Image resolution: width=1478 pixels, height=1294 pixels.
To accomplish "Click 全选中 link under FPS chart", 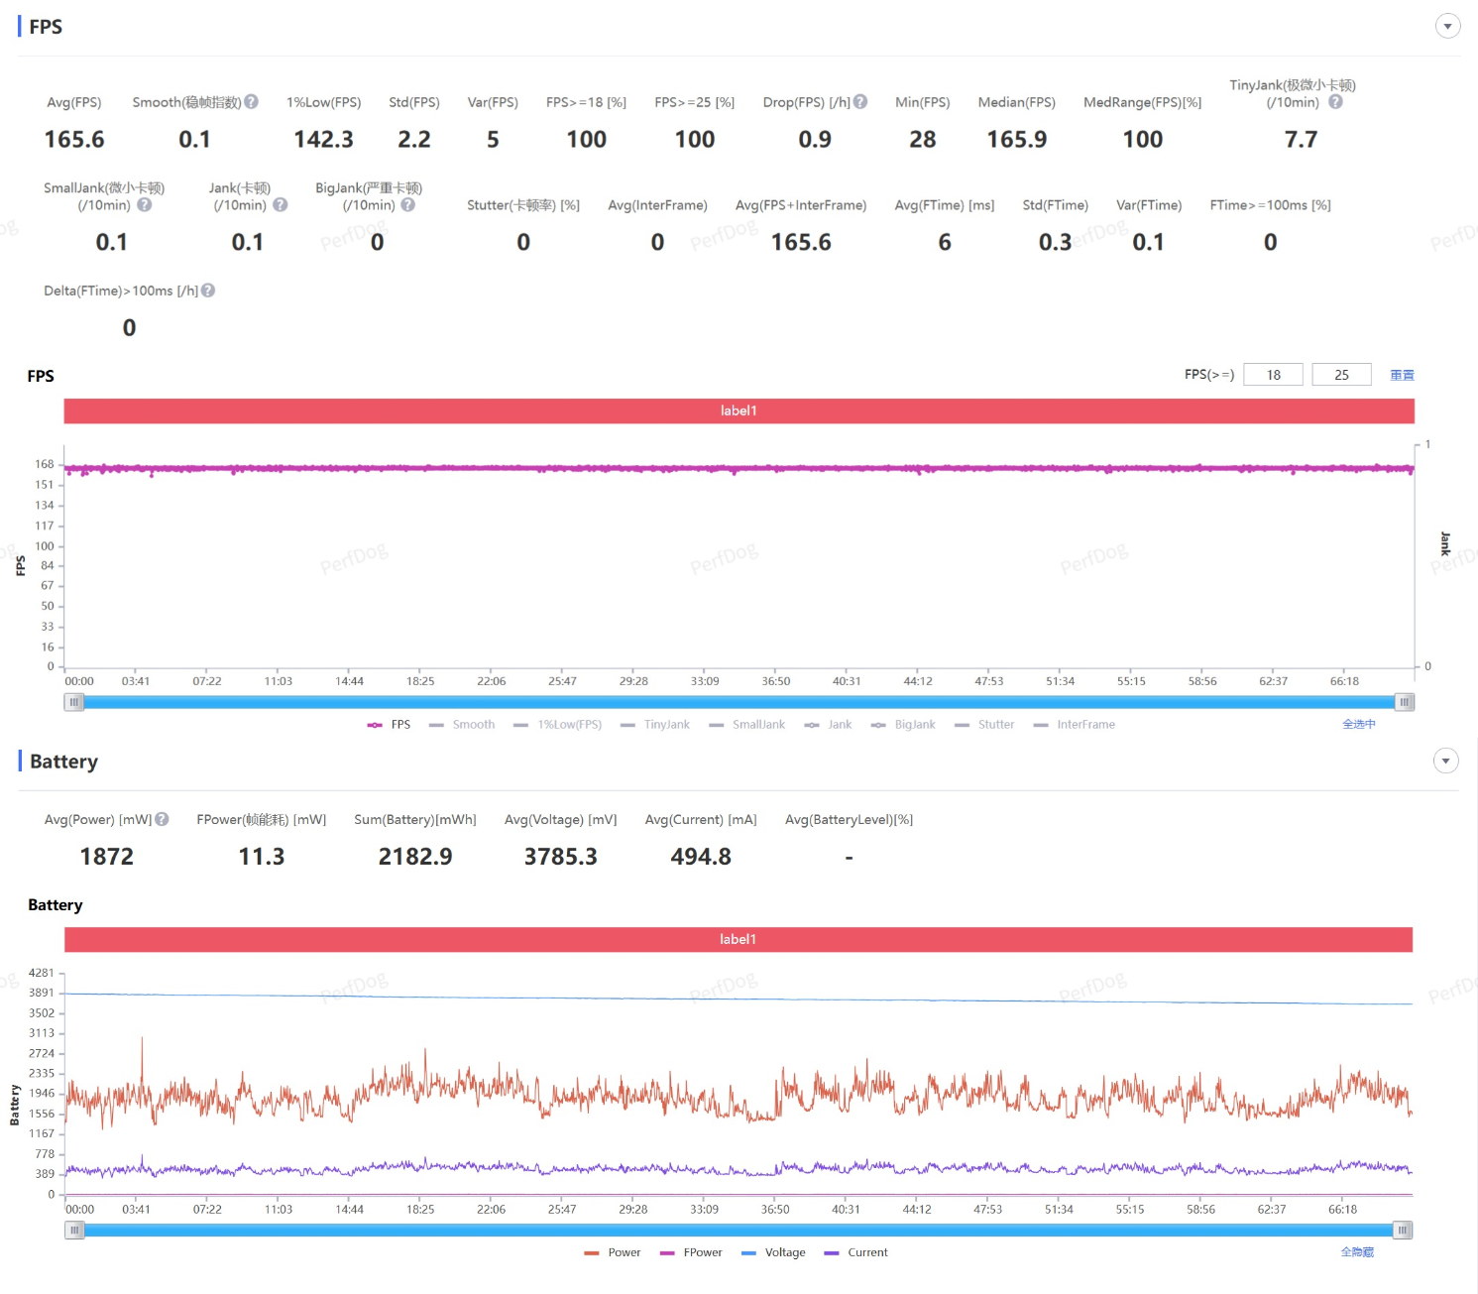I will [x=1358, y=725].
